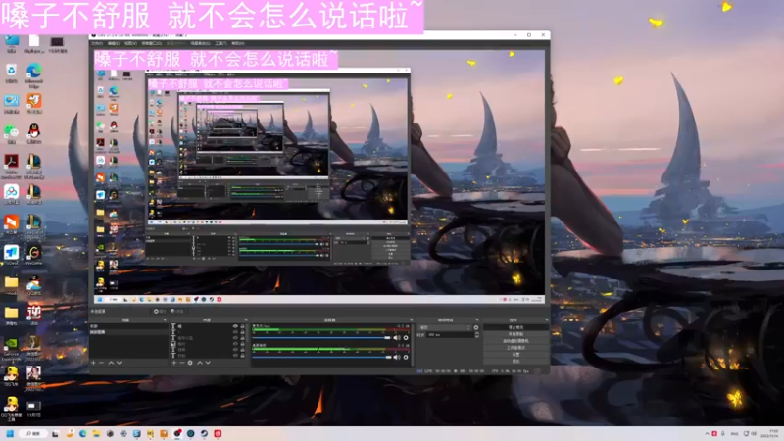
Task: Open the 视图 (View) menu in OBS
Action: (130, 43)
